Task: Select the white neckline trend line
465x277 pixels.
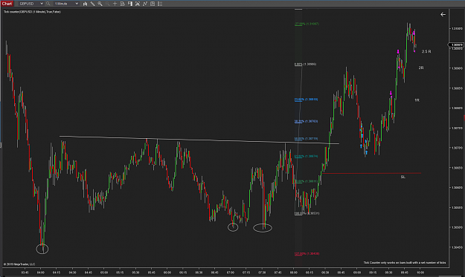Action: coord(199,140)
